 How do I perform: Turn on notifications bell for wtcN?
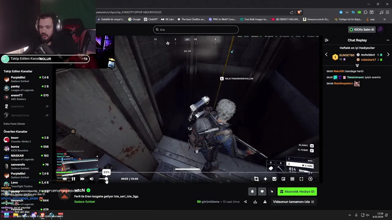tap(252, 192)
